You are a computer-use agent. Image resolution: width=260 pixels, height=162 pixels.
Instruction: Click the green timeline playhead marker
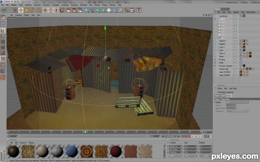tap(85, 132)
